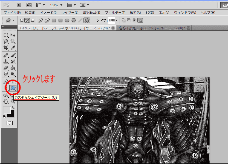Choose Pen option in options bar
Viewport: 228px width, 164px height.
41,20
